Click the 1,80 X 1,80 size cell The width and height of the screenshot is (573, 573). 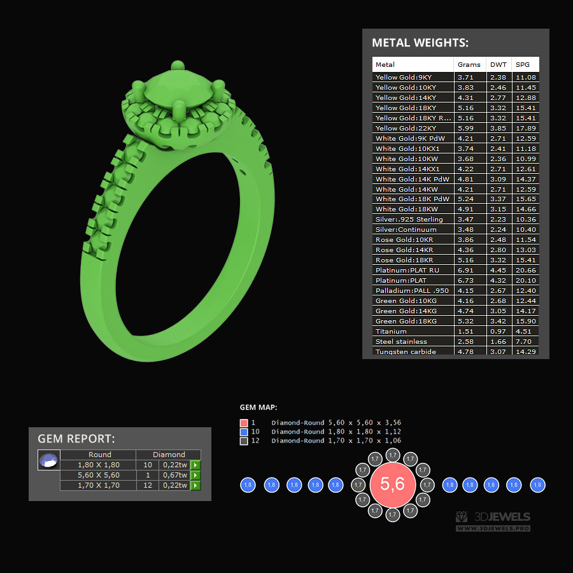coord(98,465)
